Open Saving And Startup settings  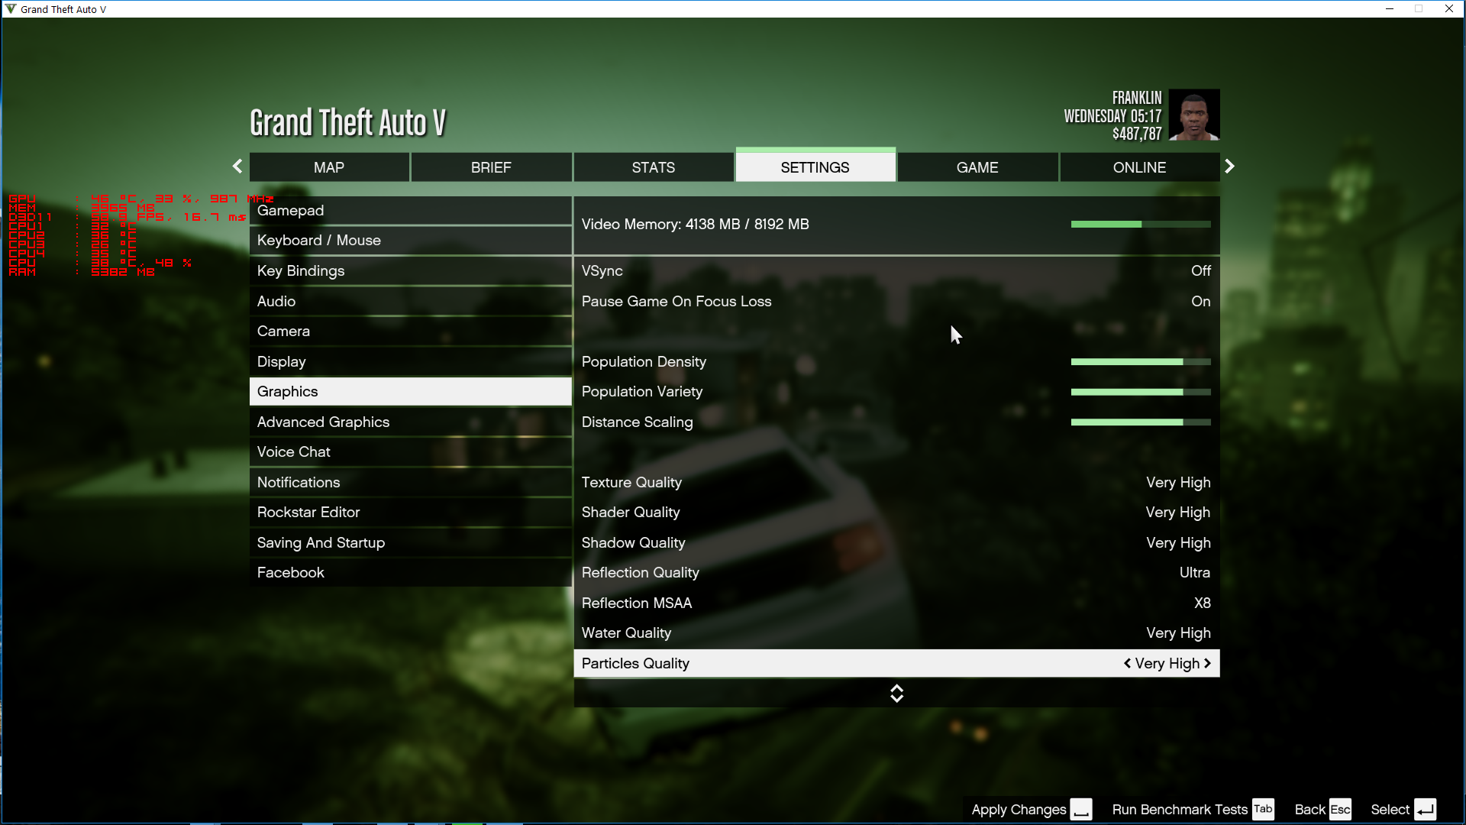pos(411,542)
